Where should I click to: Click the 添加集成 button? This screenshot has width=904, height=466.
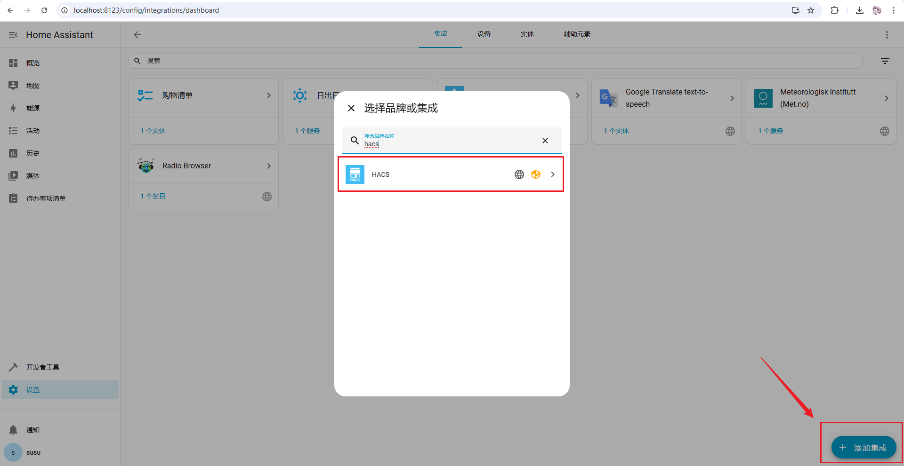pos(863,447)
